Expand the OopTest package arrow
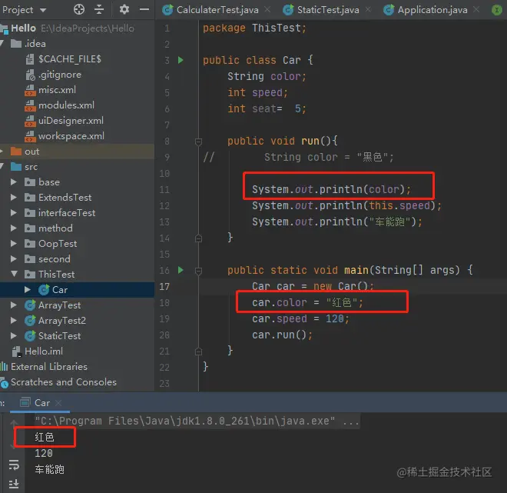This screenshot has height=493, width=507. 14,244
